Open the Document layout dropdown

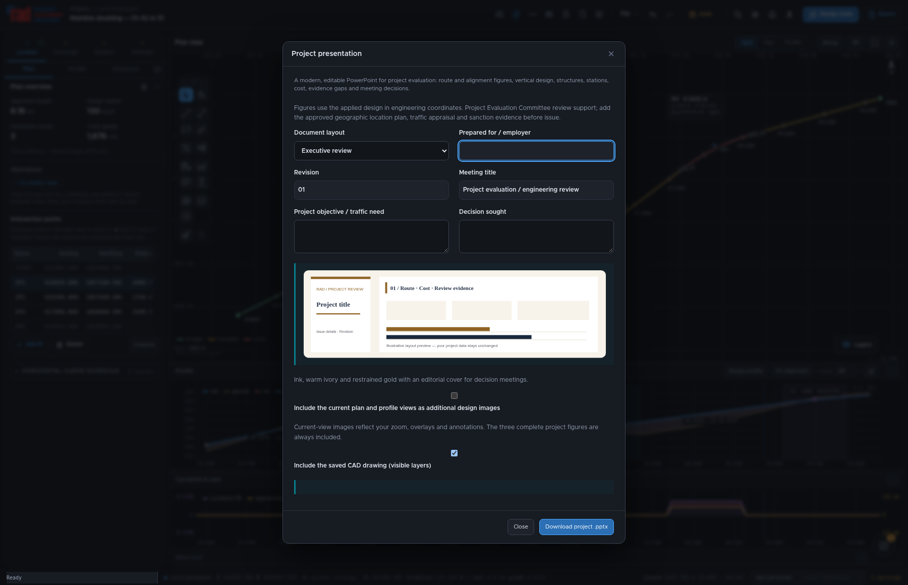click(371, 151)
